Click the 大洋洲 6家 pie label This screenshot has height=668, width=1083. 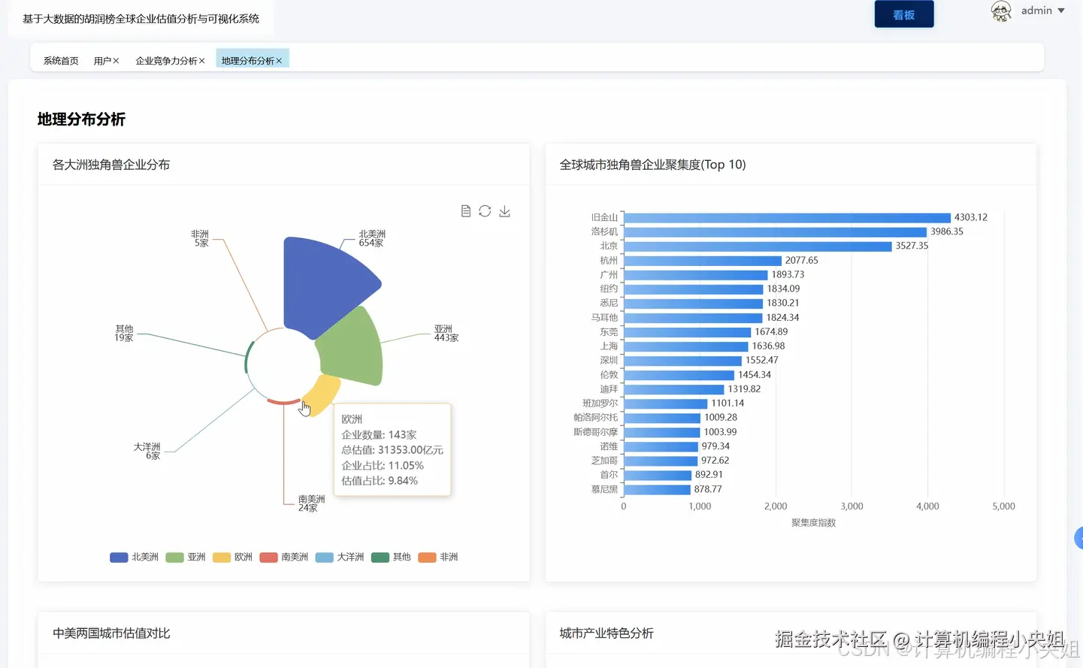(147, 451)
